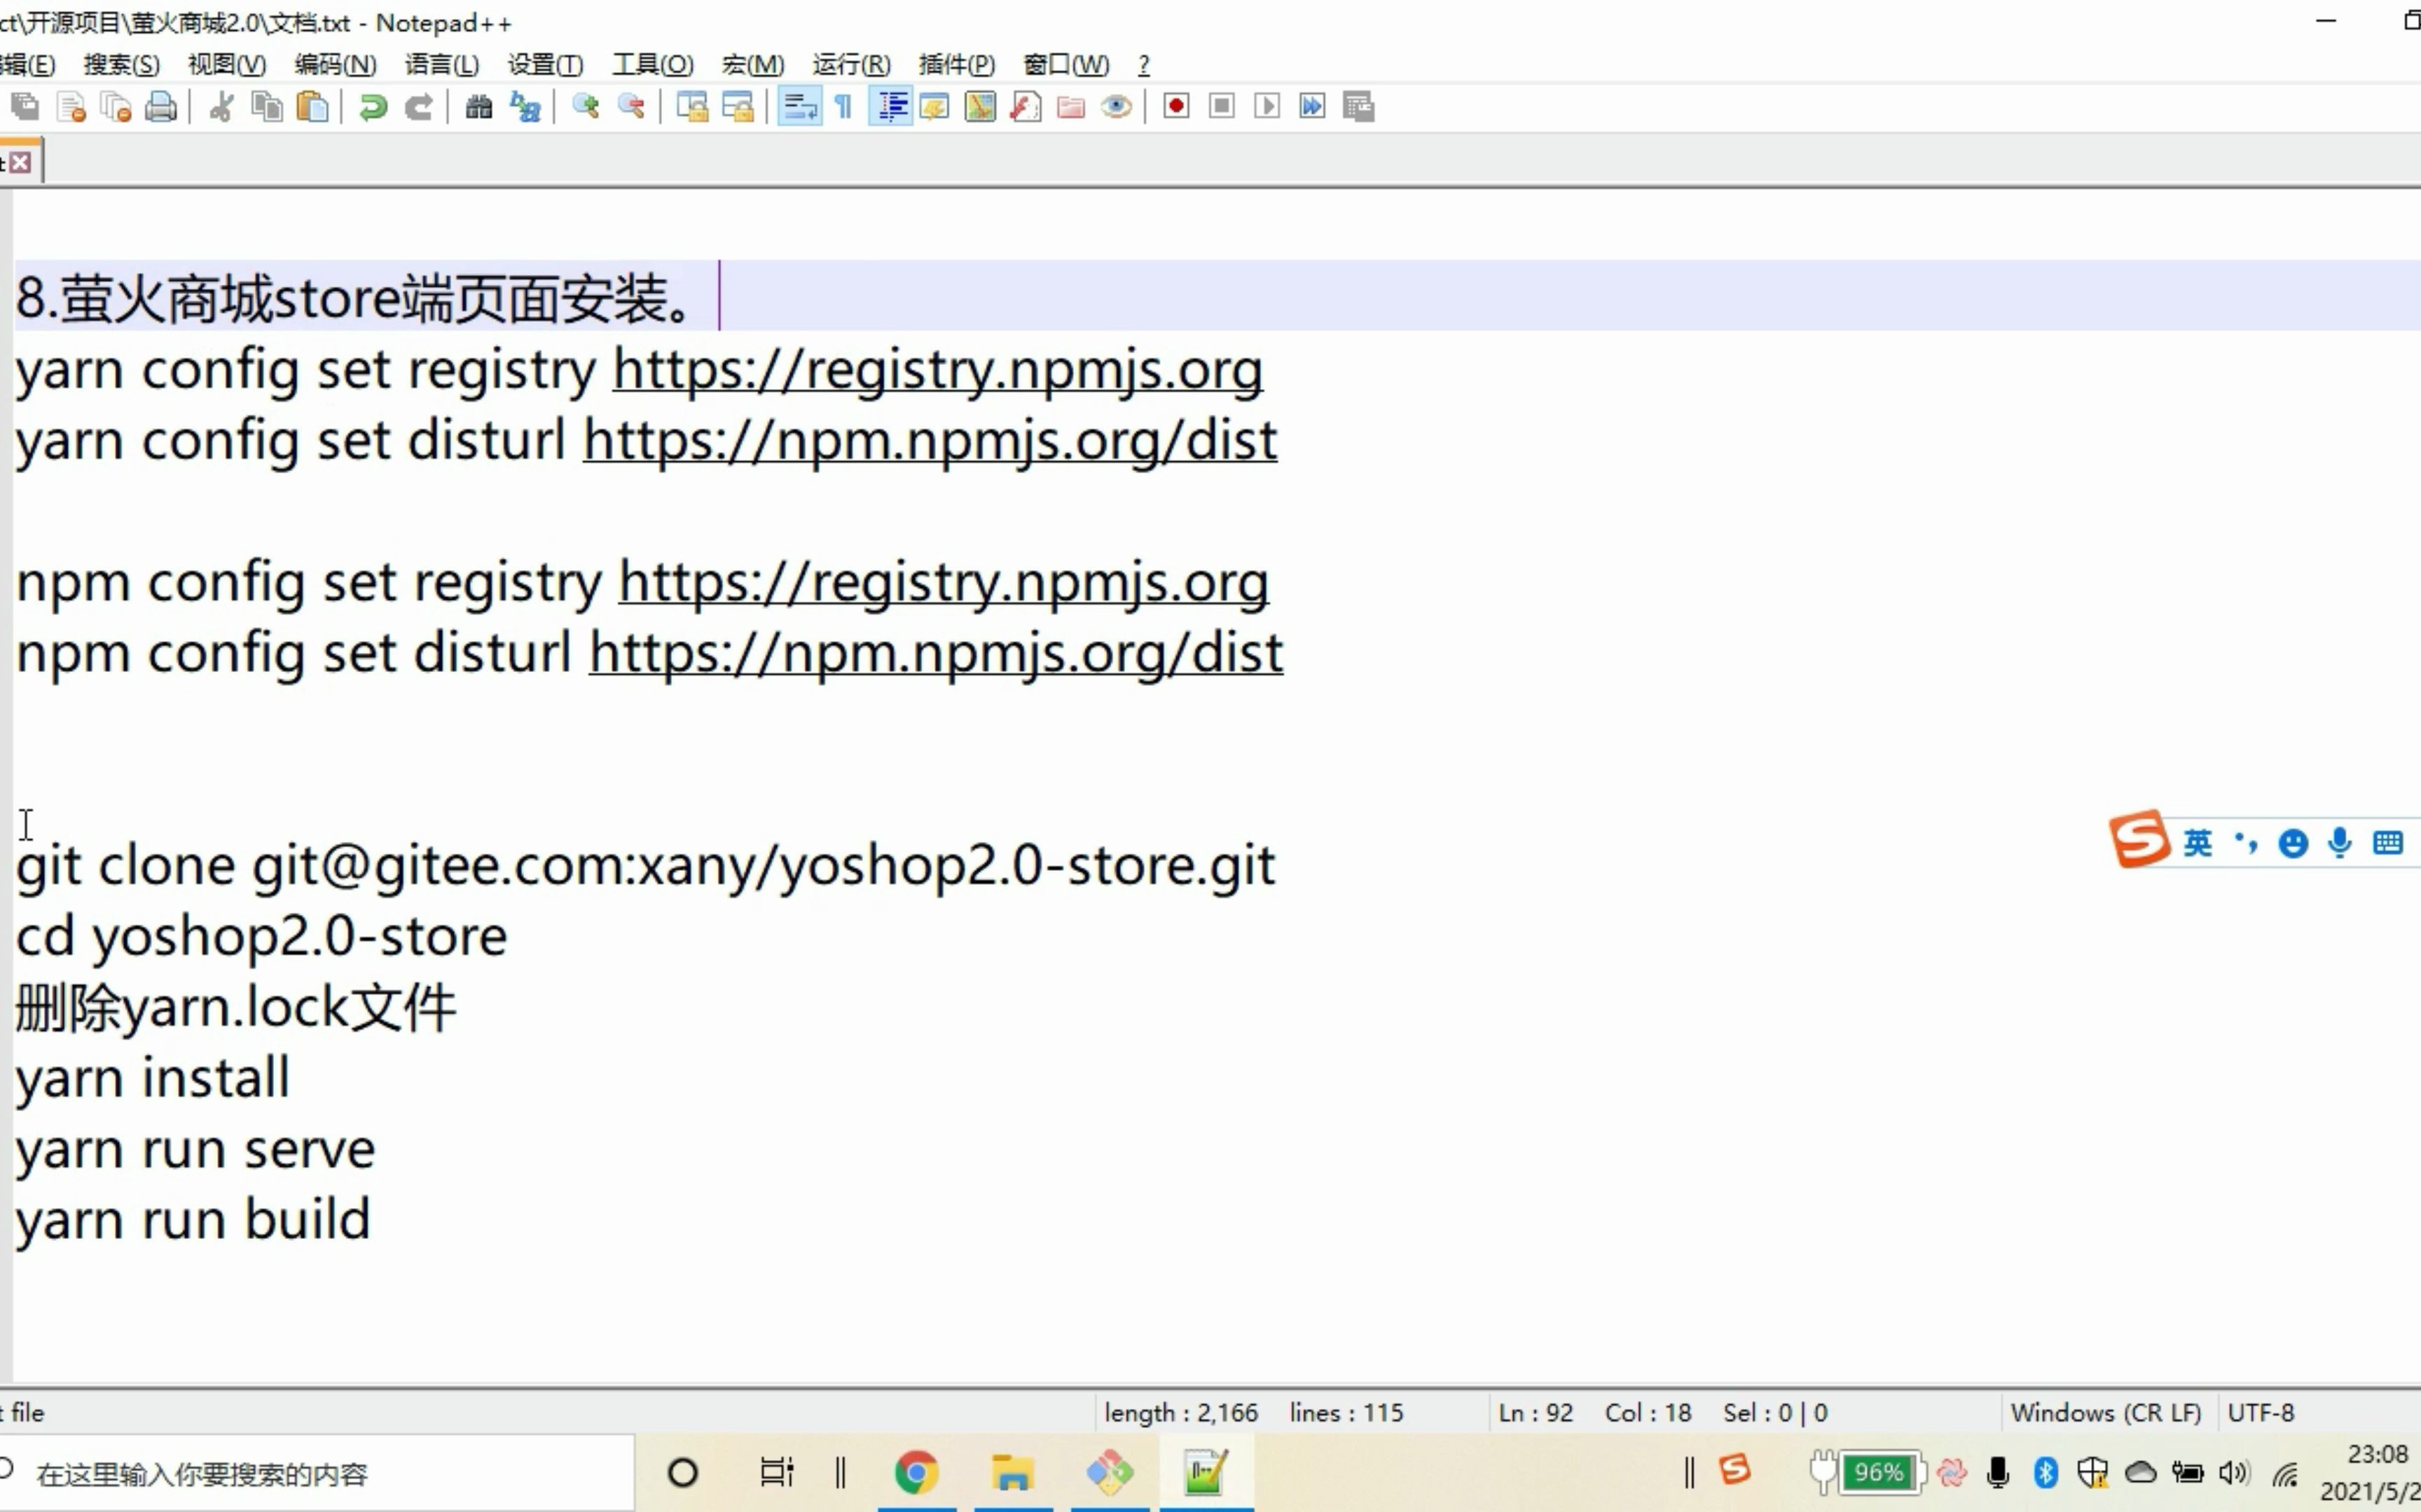Click the 'Ln : 92' status bar field

1535,1412
